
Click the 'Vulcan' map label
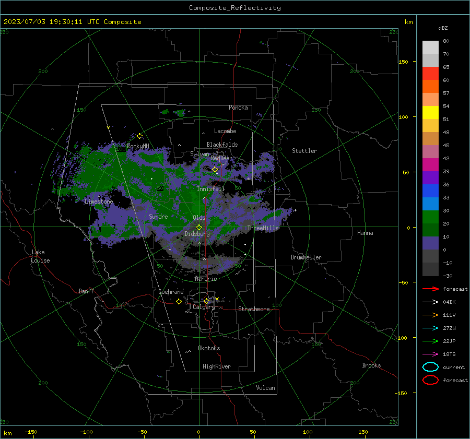[265, 388]
